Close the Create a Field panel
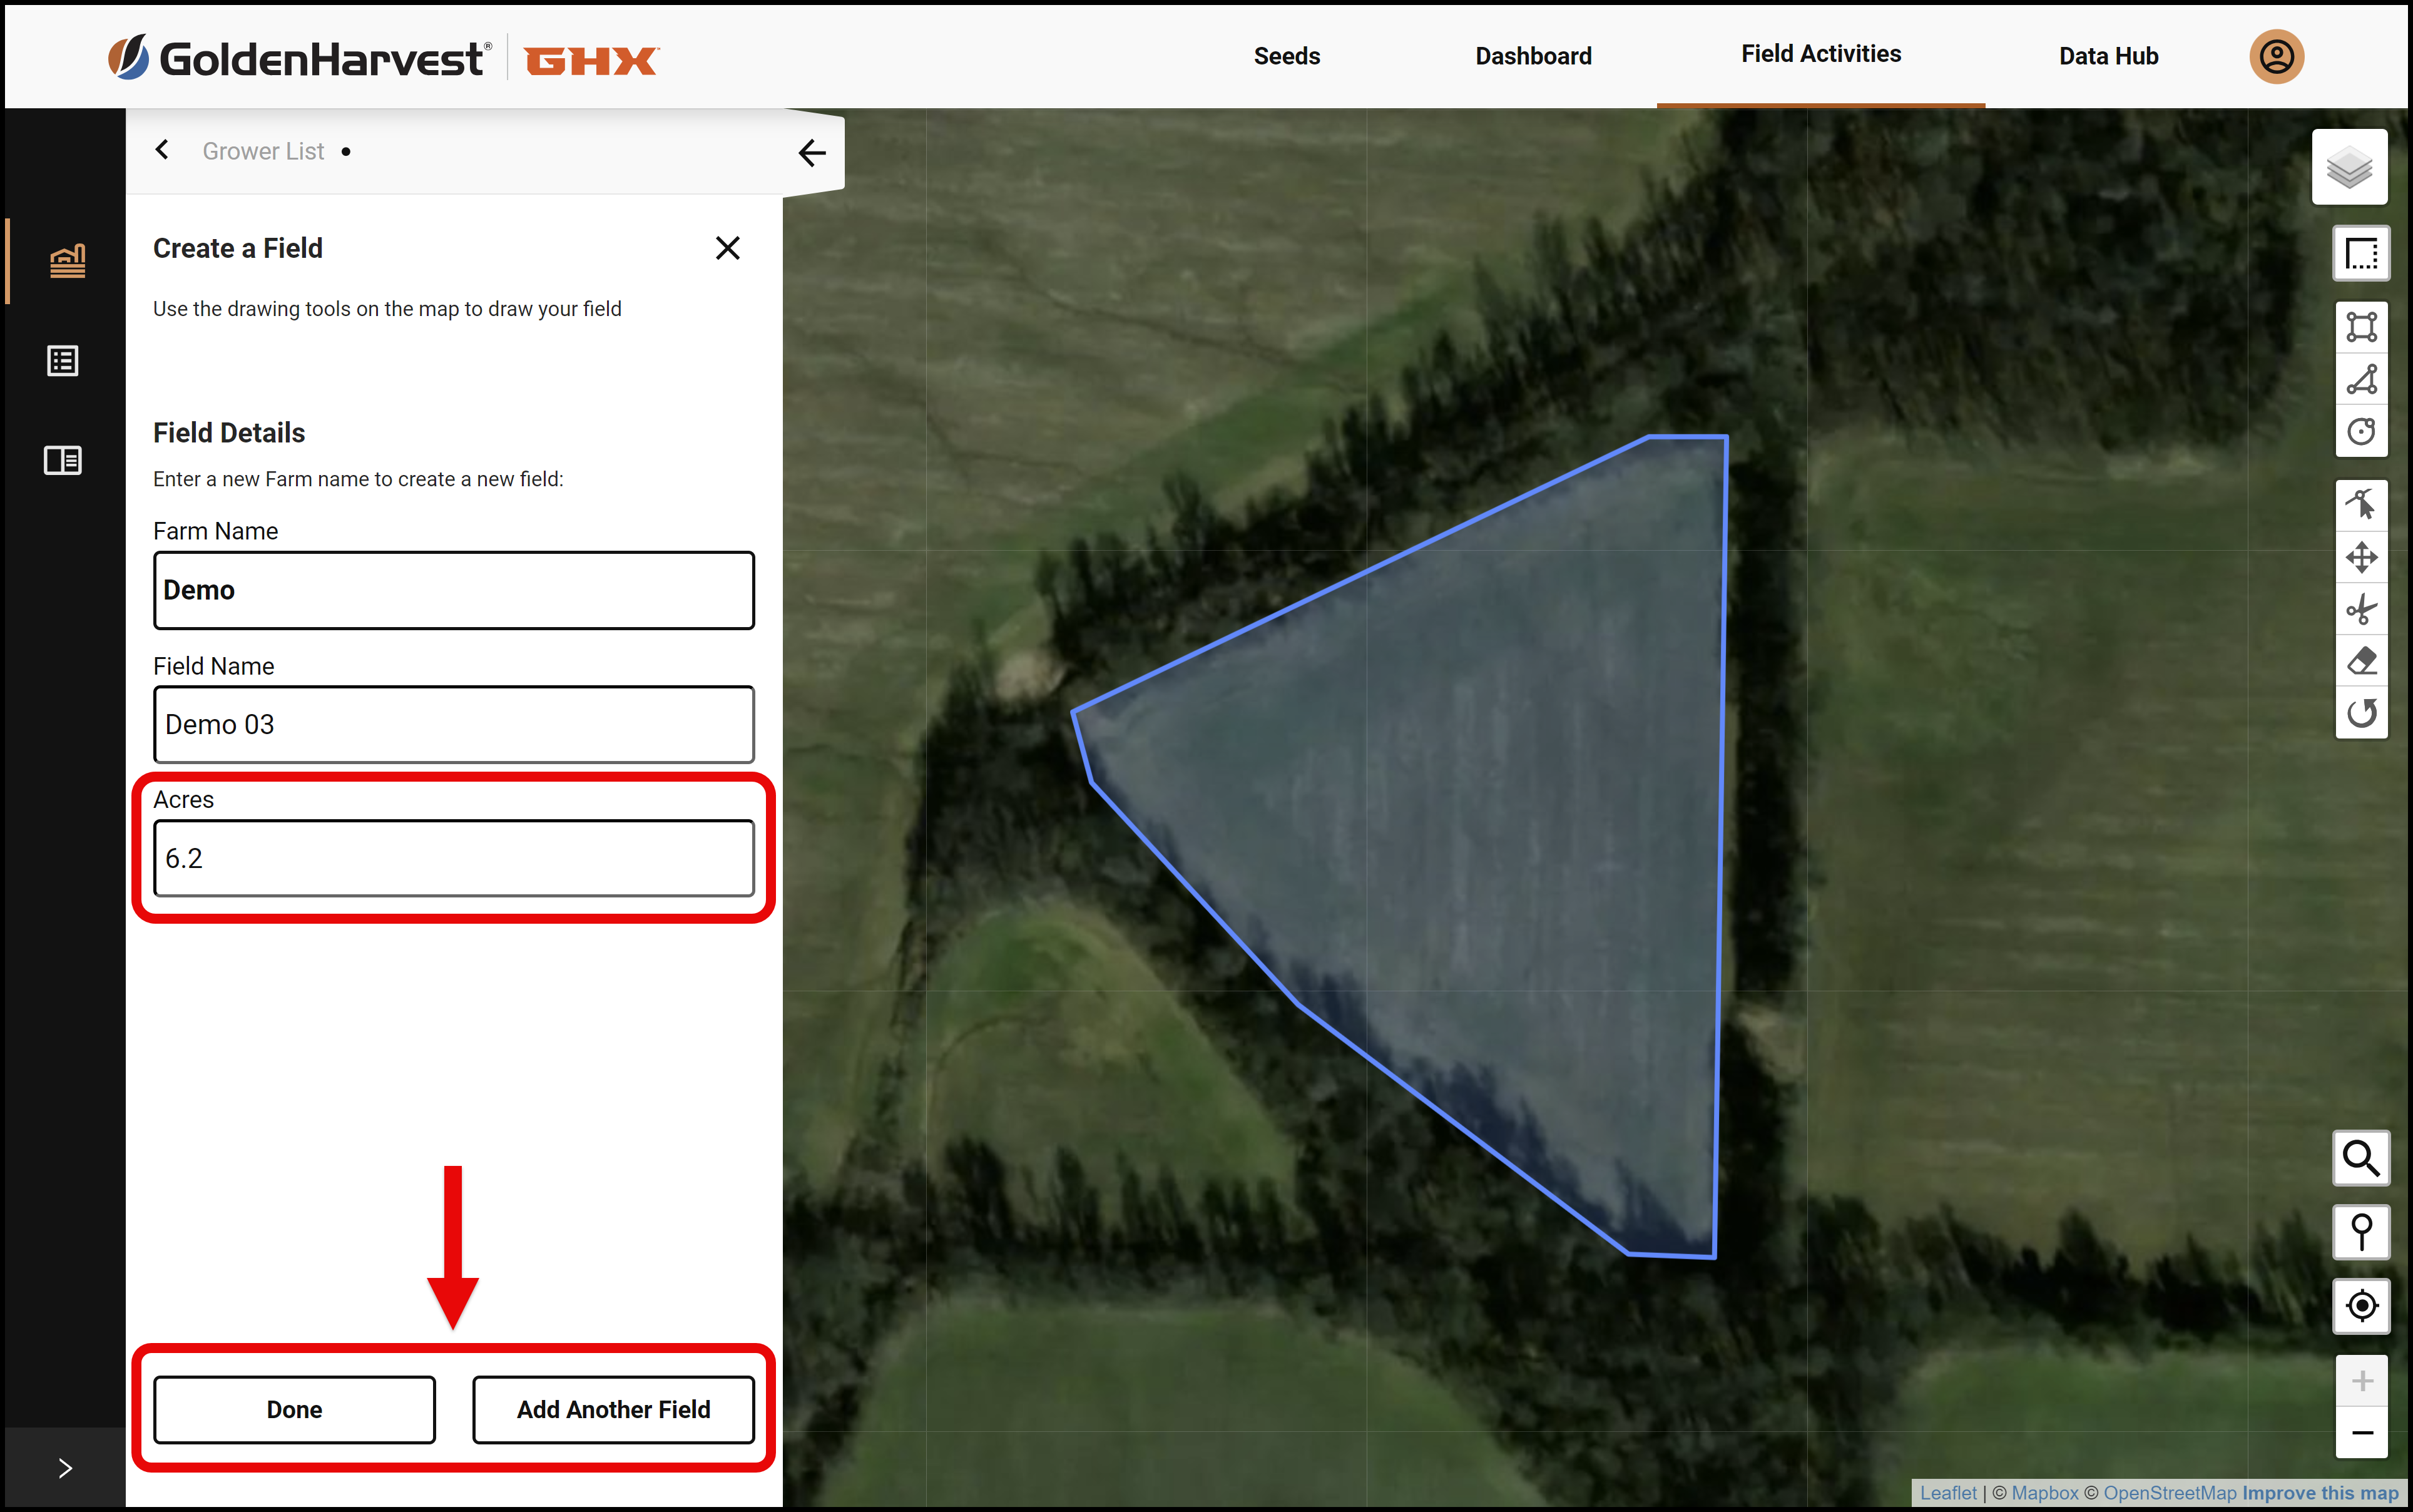 tap(728, 248)
